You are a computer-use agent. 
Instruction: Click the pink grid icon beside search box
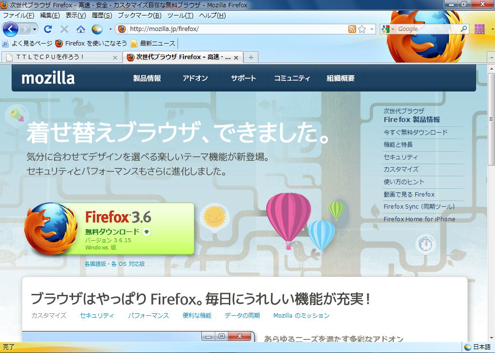480,29
